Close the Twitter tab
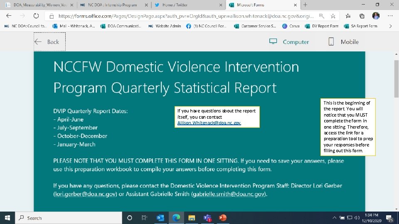 221,5
